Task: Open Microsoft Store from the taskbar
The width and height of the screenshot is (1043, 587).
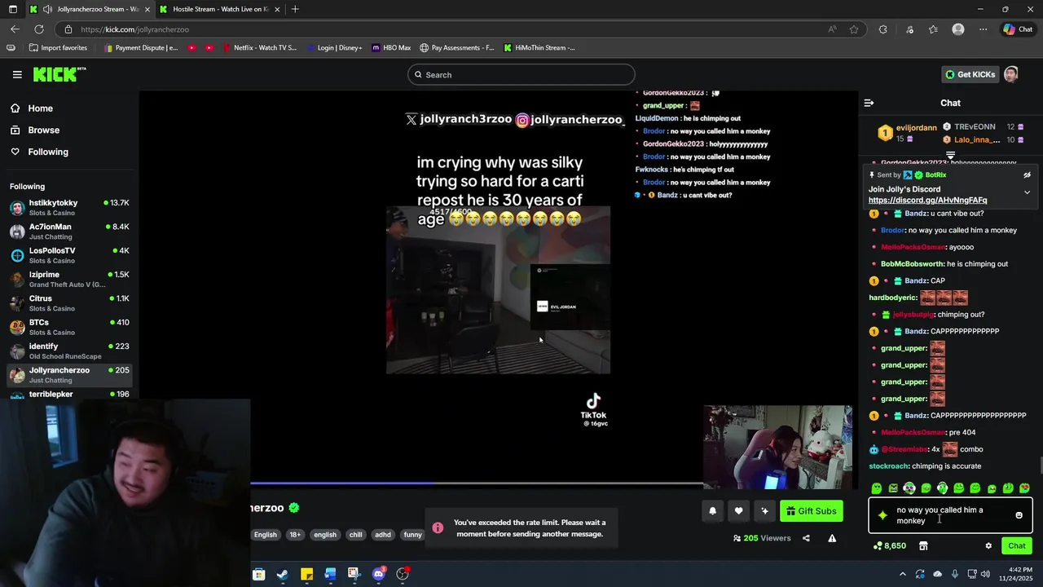Action: coord(258,574)
